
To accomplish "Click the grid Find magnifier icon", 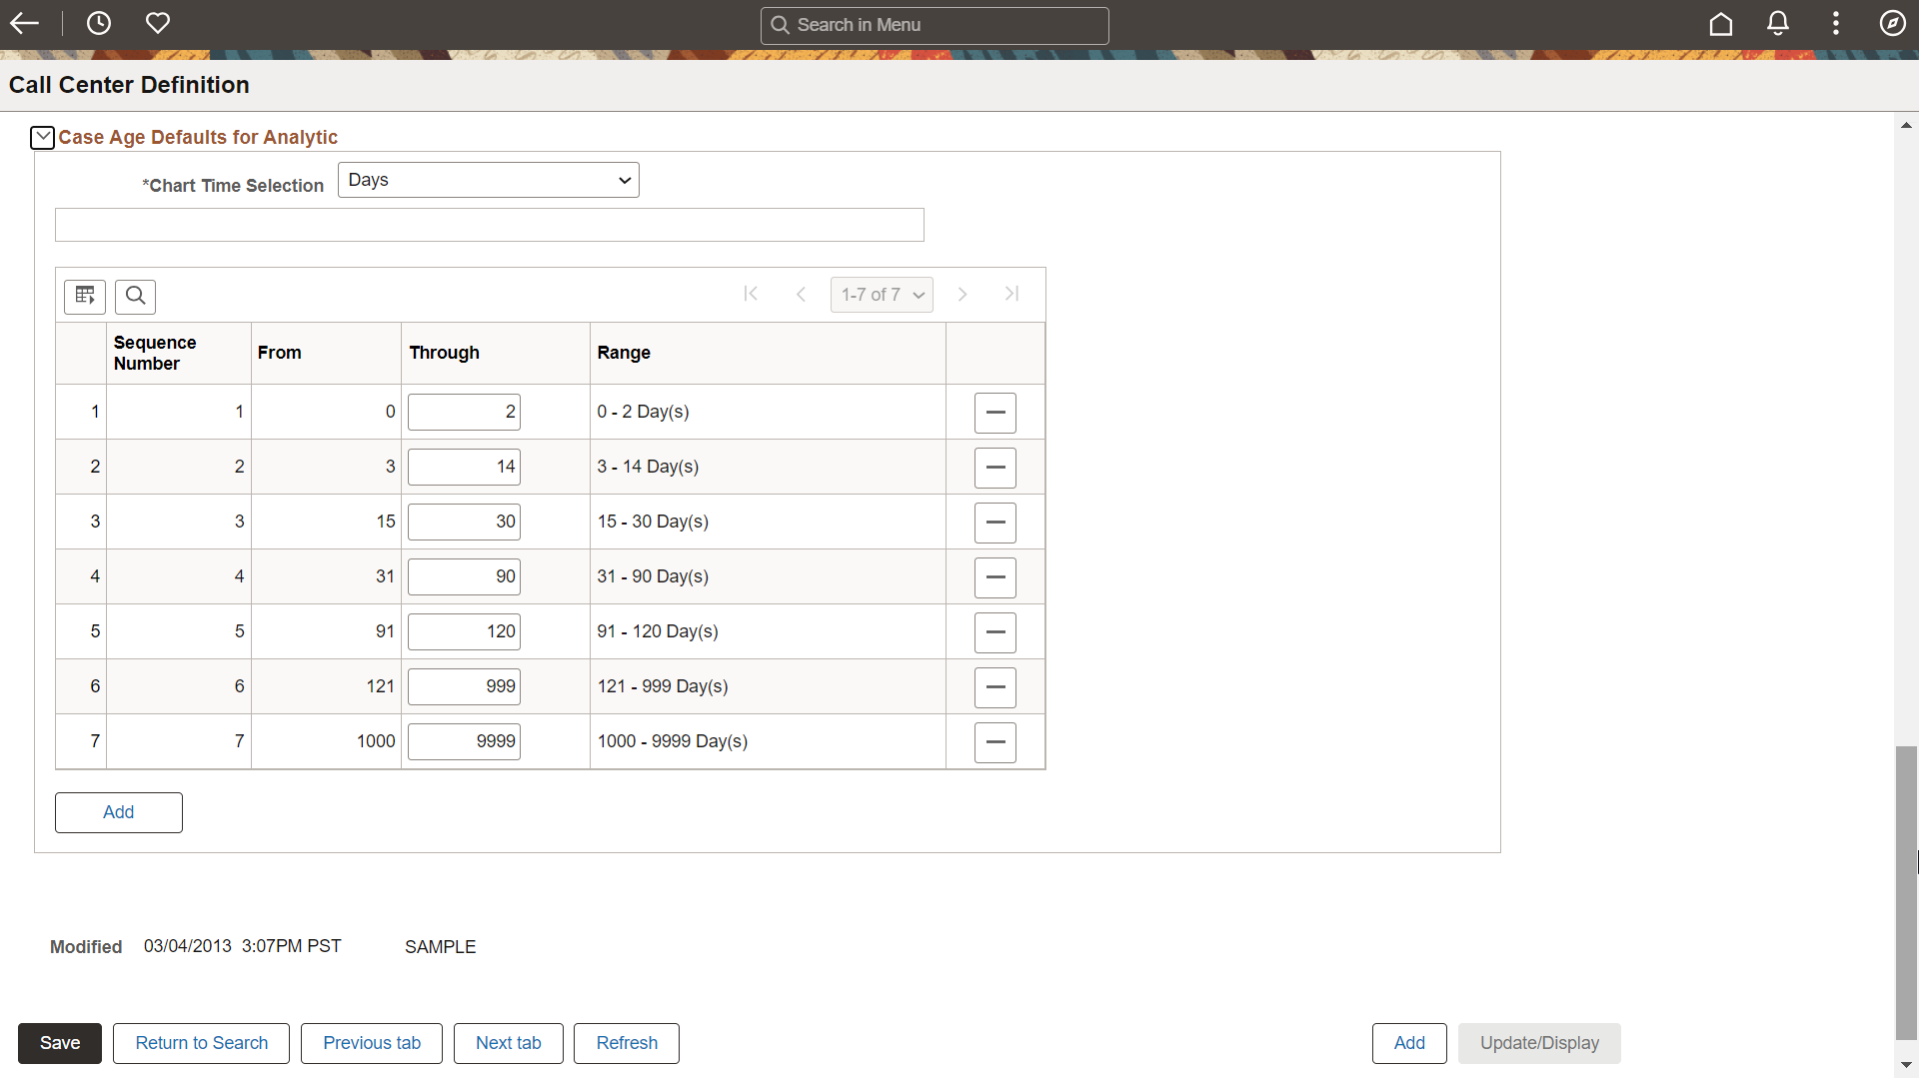I will pyautogui.click(x=136, y=296).
